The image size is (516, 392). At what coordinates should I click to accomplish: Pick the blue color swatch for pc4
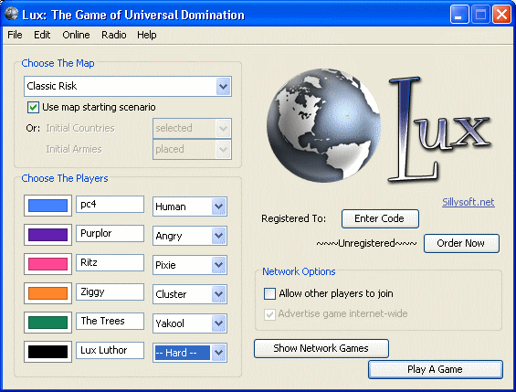point(47,206)
